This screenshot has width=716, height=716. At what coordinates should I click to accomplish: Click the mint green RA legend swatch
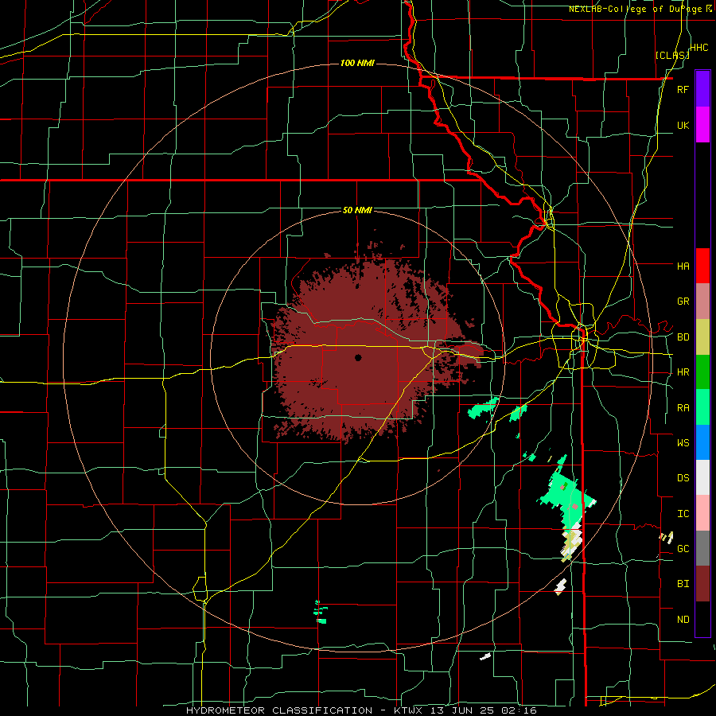pyautogui.click(x=702, y=407)
